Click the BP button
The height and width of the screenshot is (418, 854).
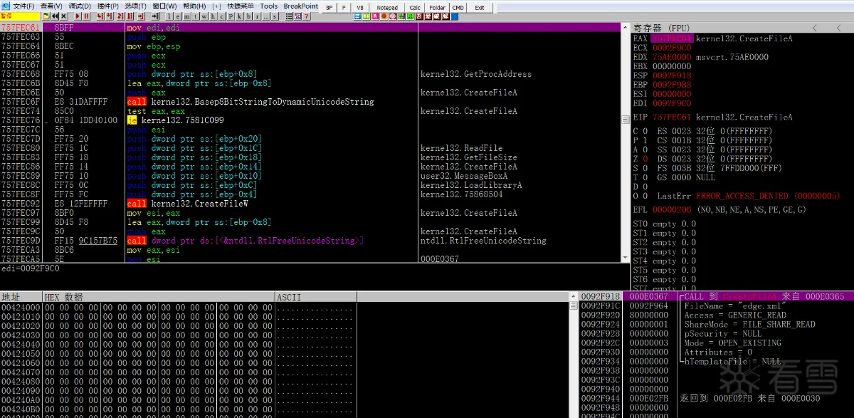(329, 7)
